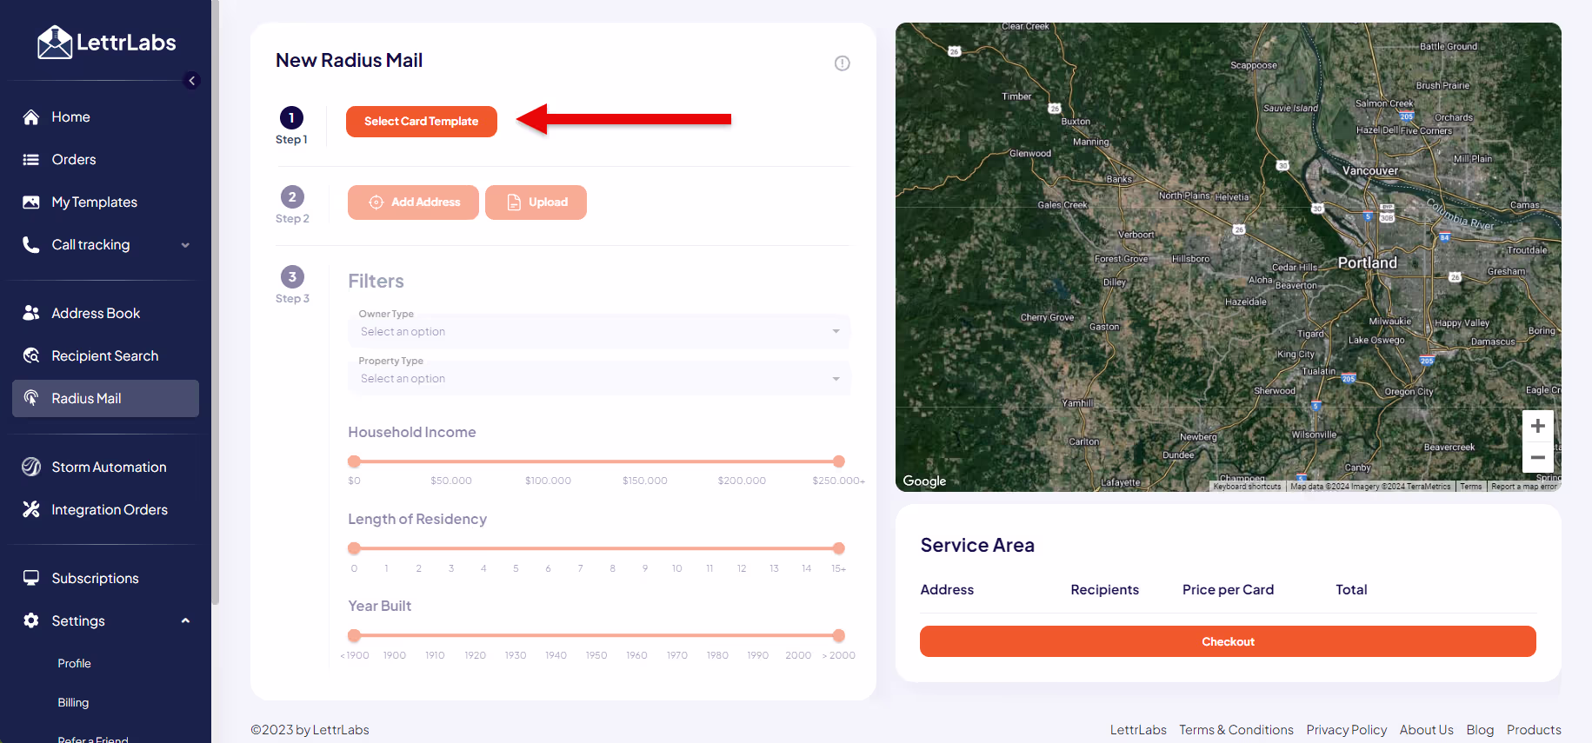The image size is (1592, 743).
Task: Click the Storm Automation icon
Action: 31,467
